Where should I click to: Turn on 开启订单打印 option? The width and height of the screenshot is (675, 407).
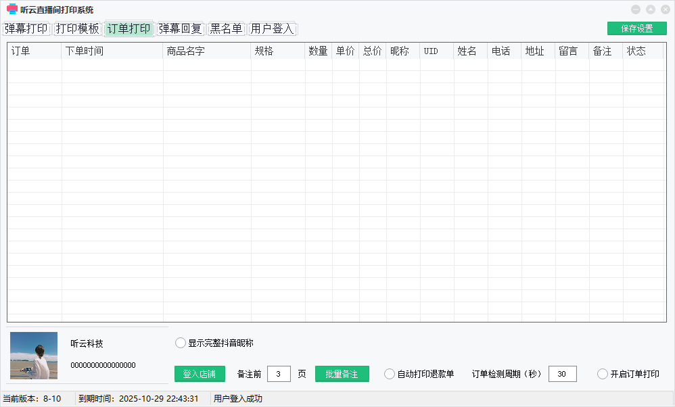point(603,374)
